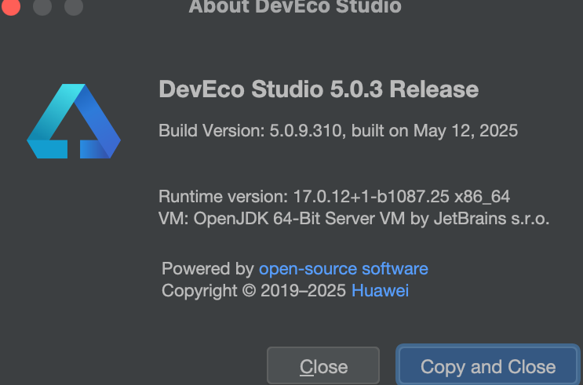Screen dimensions: 583x385
Task: Follow the Huawei copyright link
Action: [x=380, y=291]
